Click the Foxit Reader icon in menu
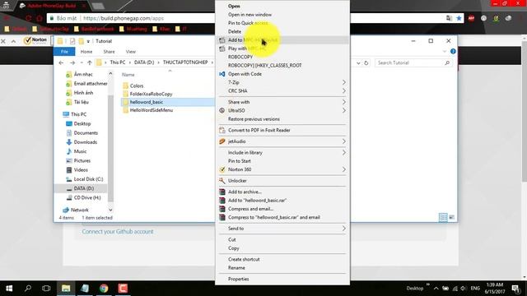 222,130
